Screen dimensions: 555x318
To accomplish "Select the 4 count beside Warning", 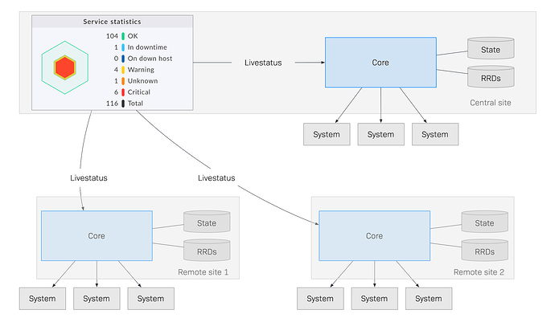I will (116, 70).
